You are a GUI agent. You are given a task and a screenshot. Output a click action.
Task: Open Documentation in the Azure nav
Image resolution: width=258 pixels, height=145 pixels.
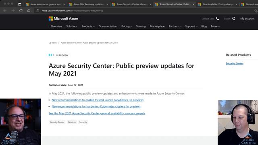pos(108,26)
